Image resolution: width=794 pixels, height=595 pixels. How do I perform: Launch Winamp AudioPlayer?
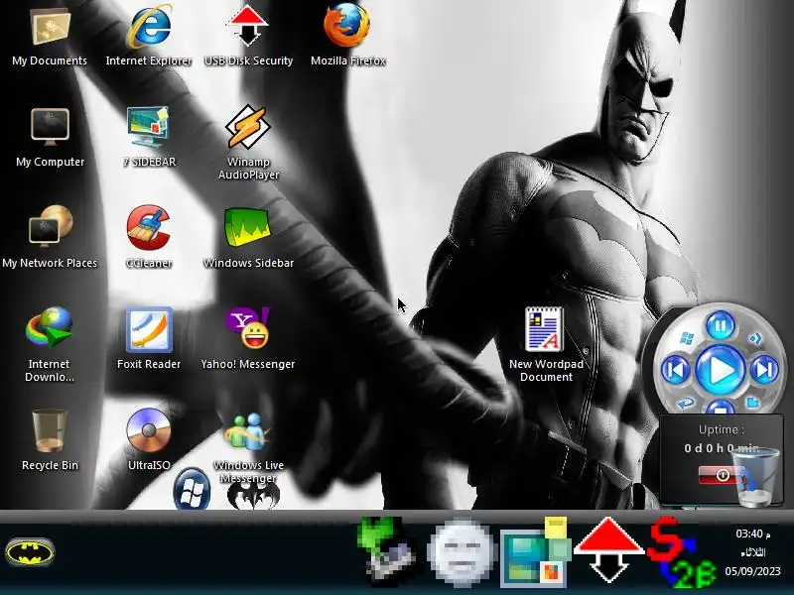(247, 127)
